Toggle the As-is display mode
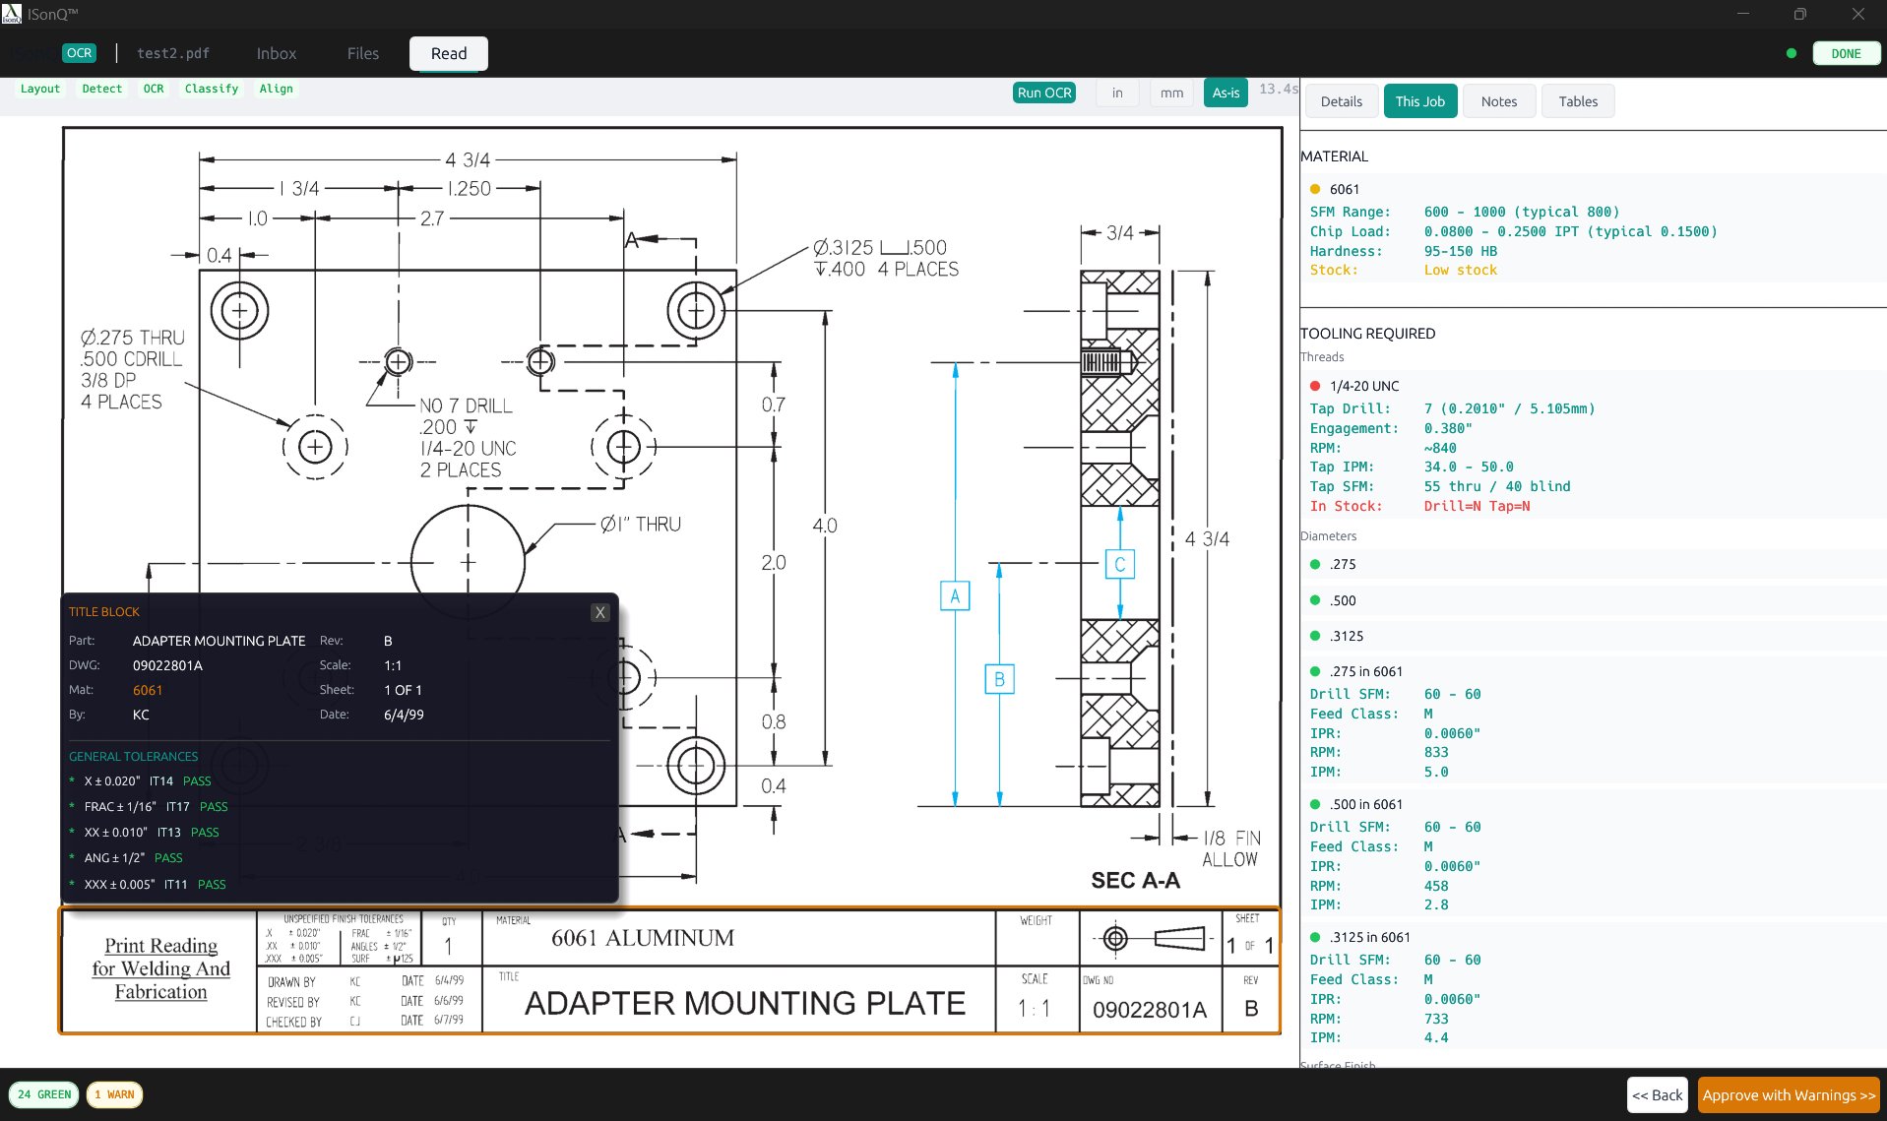Image resolution: width=1887 pixels, height=1121 pixels. point(1225,92)
